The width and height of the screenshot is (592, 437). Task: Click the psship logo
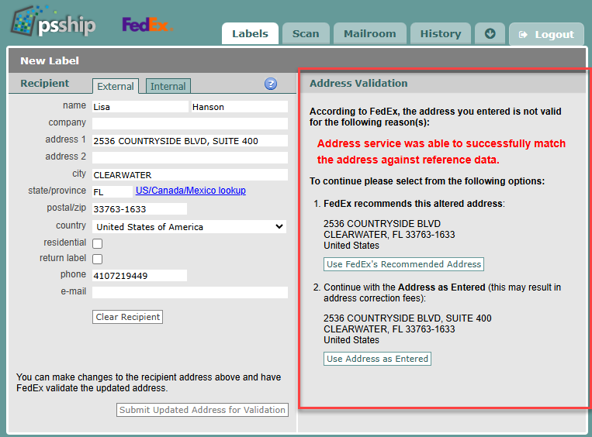54,22
